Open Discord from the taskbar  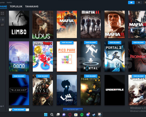tap(88, 114)
